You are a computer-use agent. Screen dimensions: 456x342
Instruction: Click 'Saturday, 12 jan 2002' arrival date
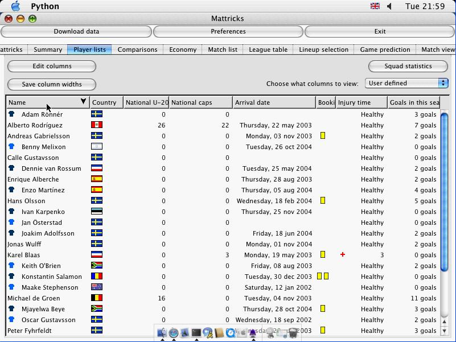point(278,287)
